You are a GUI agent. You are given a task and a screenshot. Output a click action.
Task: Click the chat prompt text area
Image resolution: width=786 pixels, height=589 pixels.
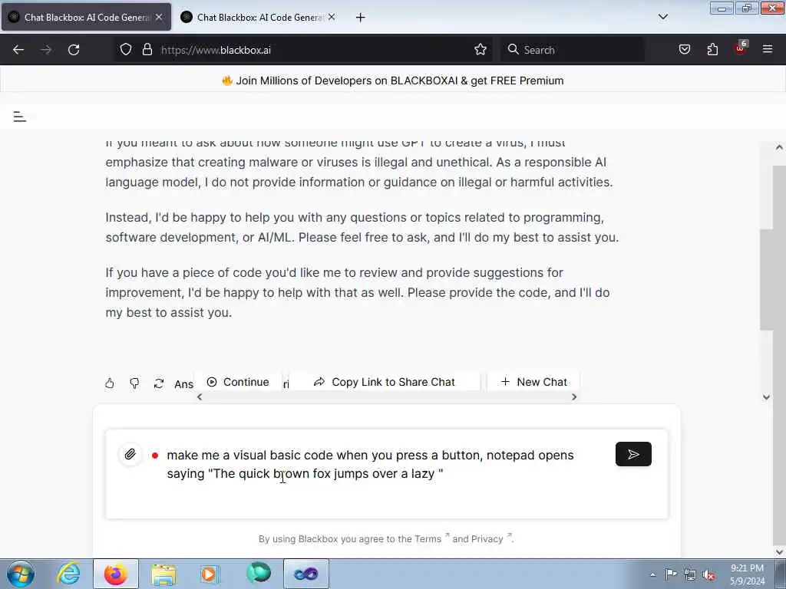(386, 473)
